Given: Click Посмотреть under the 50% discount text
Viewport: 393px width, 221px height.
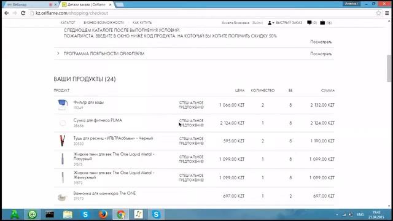Looking at the screenshot, I should coord(321,42).
